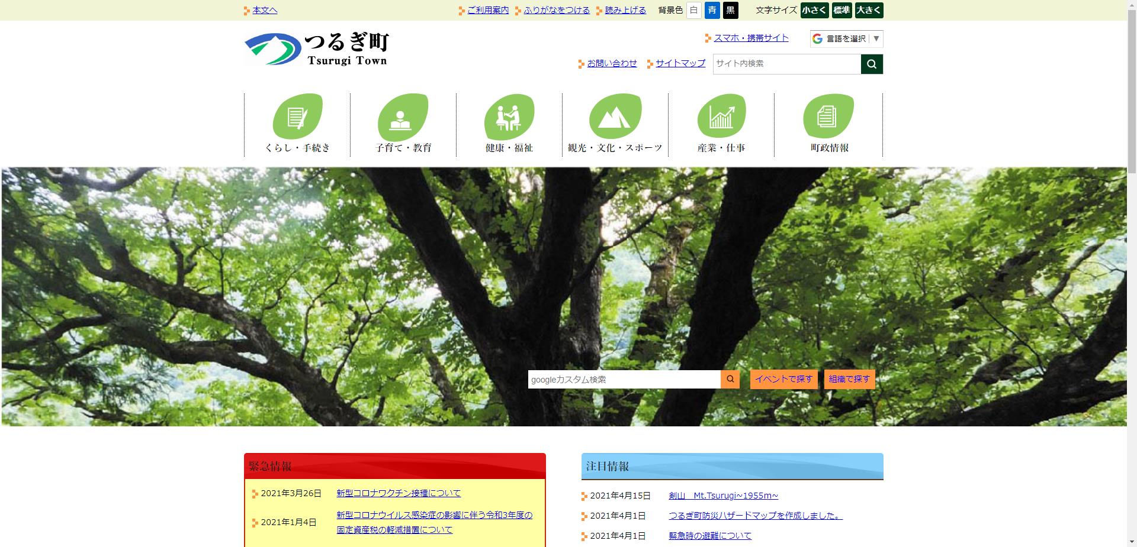This screenshot has height=547, width=1137.
Task: Switch background color to white (白)
Action: [693, 10]
